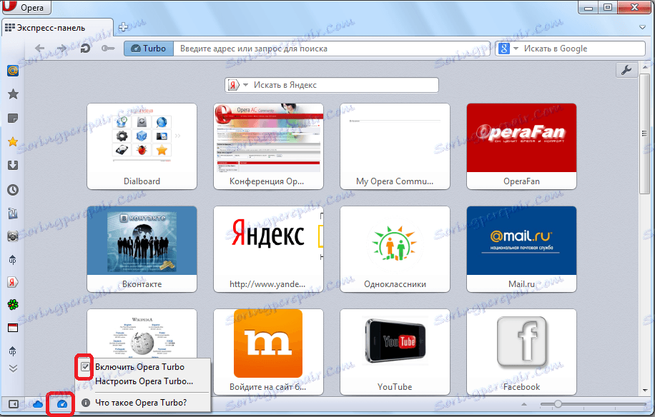The height and width of the screenshot is (417, 655).
Task: Open the Mail.ru speed dial tile
Action: pyautogui.click(x=522, y=249)
